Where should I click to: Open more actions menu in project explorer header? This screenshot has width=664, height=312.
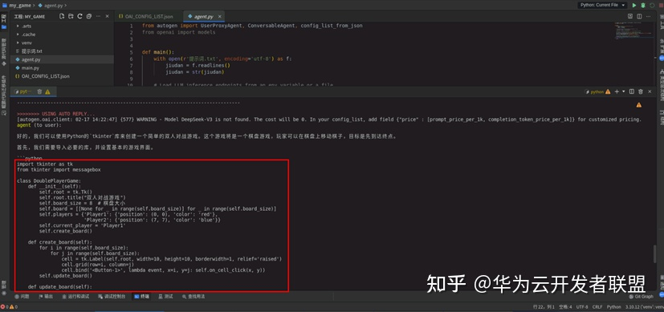[x=98, y=16]
